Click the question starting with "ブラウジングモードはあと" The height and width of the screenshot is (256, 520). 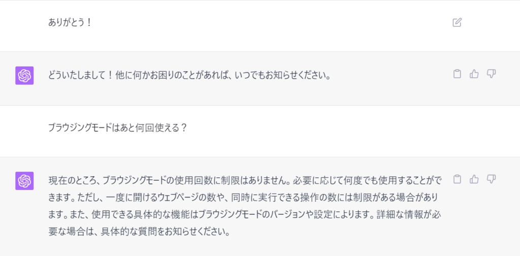[x=118, y=128]
